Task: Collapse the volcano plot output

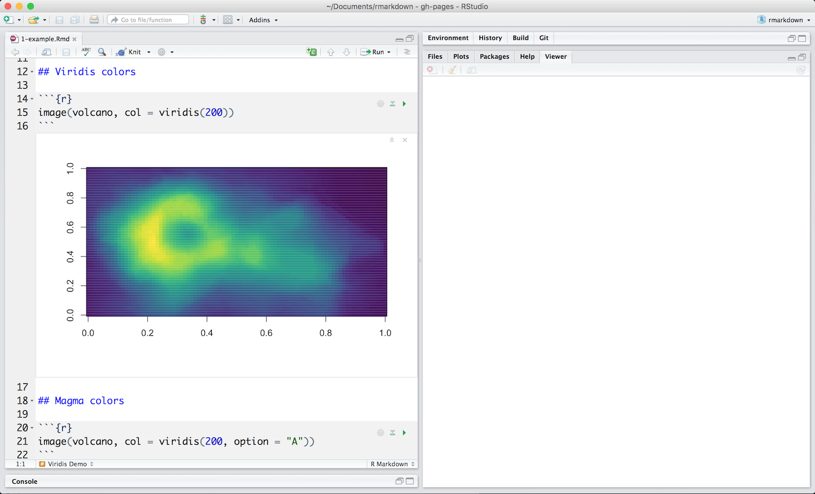Action: [392, 140]
